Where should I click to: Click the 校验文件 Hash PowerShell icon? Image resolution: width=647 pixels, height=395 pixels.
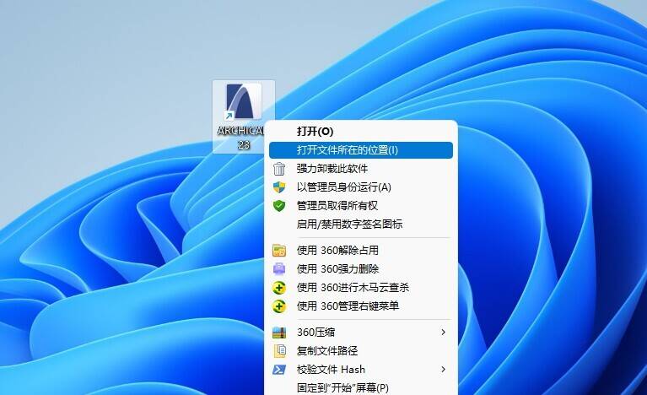pos(279,370)
